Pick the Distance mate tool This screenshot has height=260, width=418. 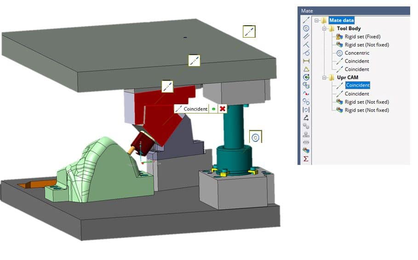pyautogui.click(x=306, y=61)
